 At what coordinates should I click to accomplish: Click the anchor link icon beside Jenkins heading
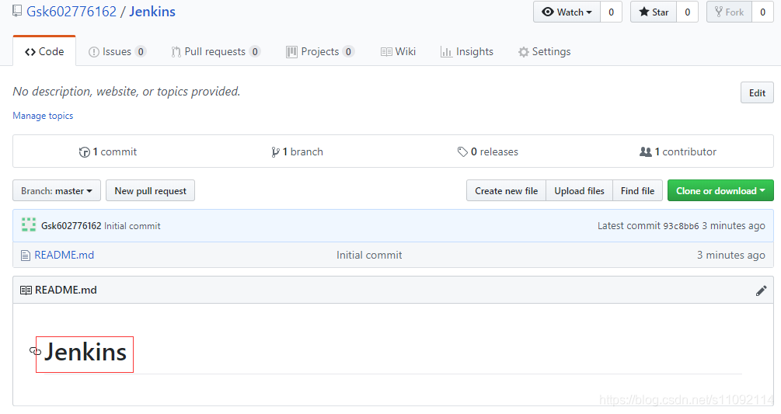(36, 351)
